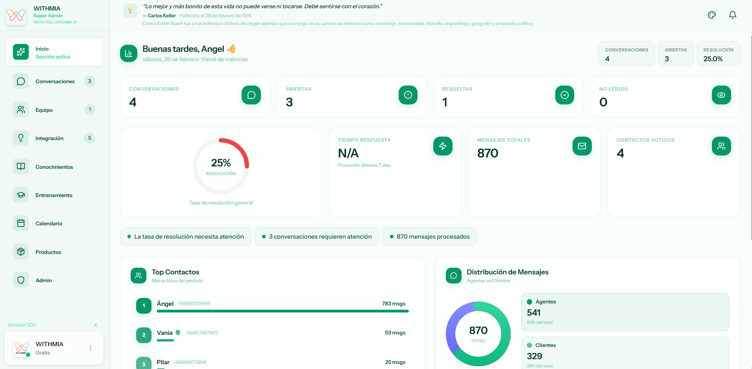Open the WITHMIA account options menu
This screenshot has height=369, width=752.
tap(91, 348)
